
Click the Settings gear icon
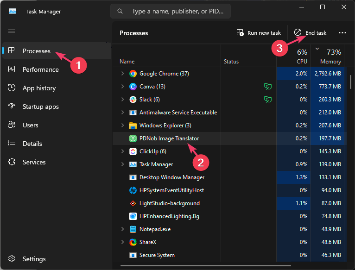point(12,258)
